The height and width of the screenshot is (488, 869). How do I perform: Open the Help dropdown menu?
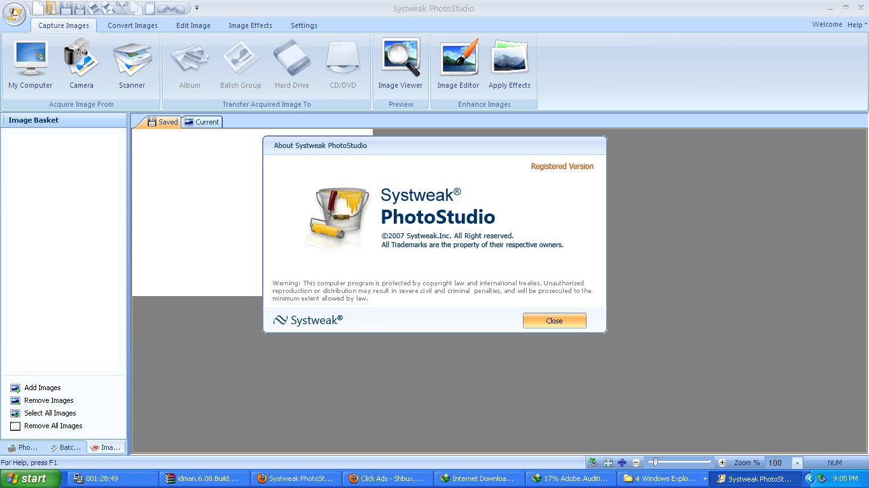(x=856, y=25)
